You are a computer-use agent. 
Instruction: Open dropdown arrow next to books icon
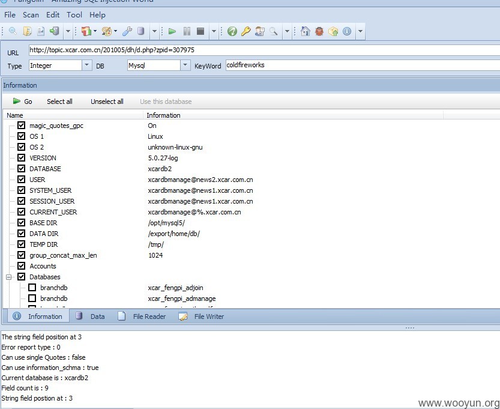[x=95, y=31]
